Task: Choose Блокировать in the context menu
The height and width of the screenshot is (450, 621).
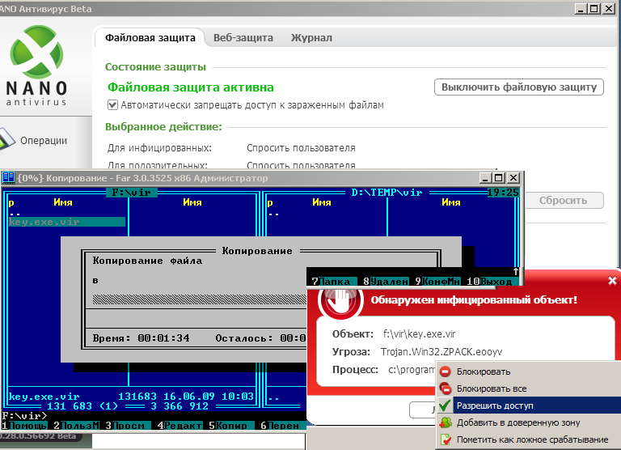Action: (x=483, y=371)
